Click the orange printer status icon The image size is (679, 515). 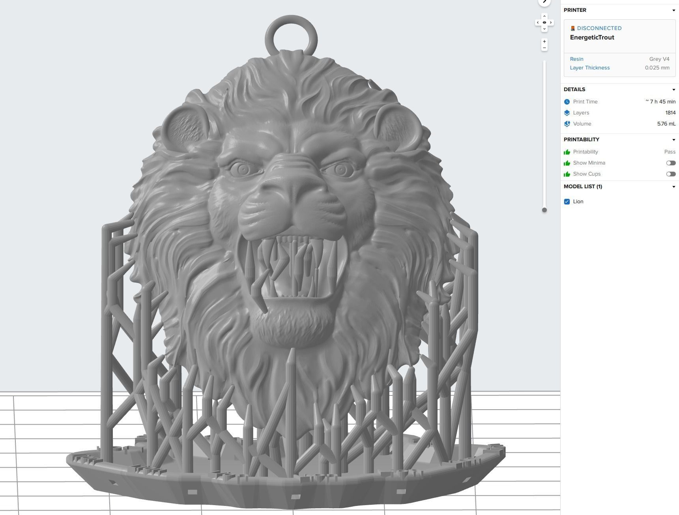point(572,28)
